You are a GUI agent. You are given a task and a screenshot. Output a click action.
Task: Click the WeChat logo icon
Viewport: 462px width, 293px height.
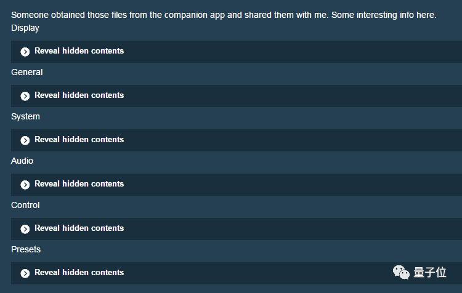pos(401,272)
